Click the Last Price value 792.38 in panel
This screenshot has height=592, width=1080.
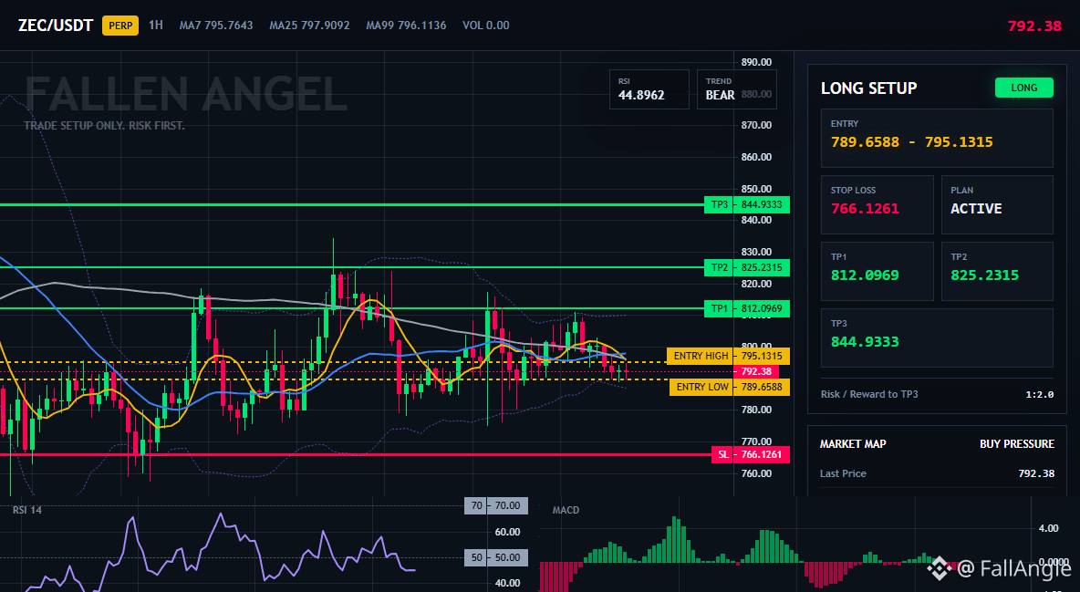click(1036, 473)
